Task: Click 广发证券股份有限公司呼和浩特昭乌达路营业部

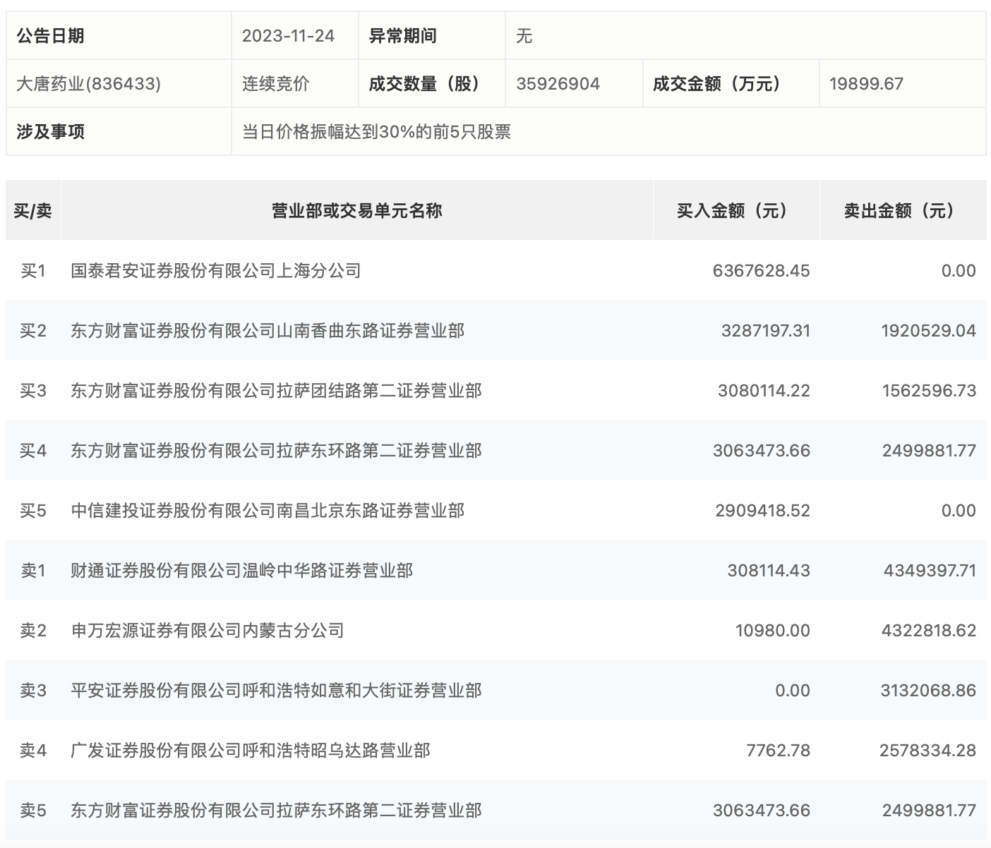Action: click(x=251, y=751)
